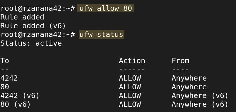Click 'Anywhere (v6)' in the 80 (v6) row

(200, 104)
